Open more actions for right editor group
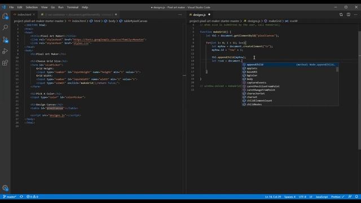 coord(356,15)
